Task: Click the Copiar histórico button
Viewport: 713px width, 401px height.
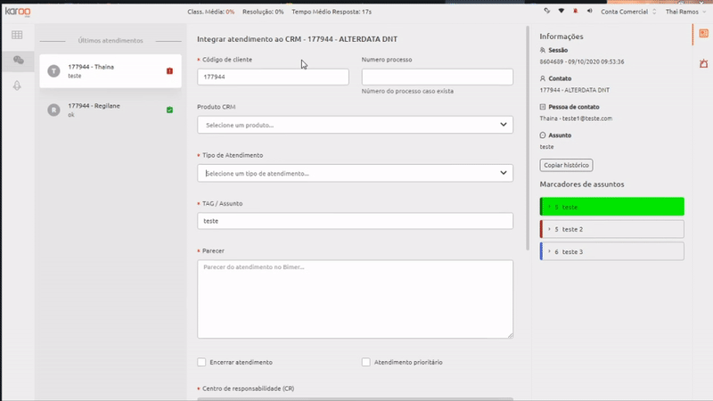Action: [566, 165]
